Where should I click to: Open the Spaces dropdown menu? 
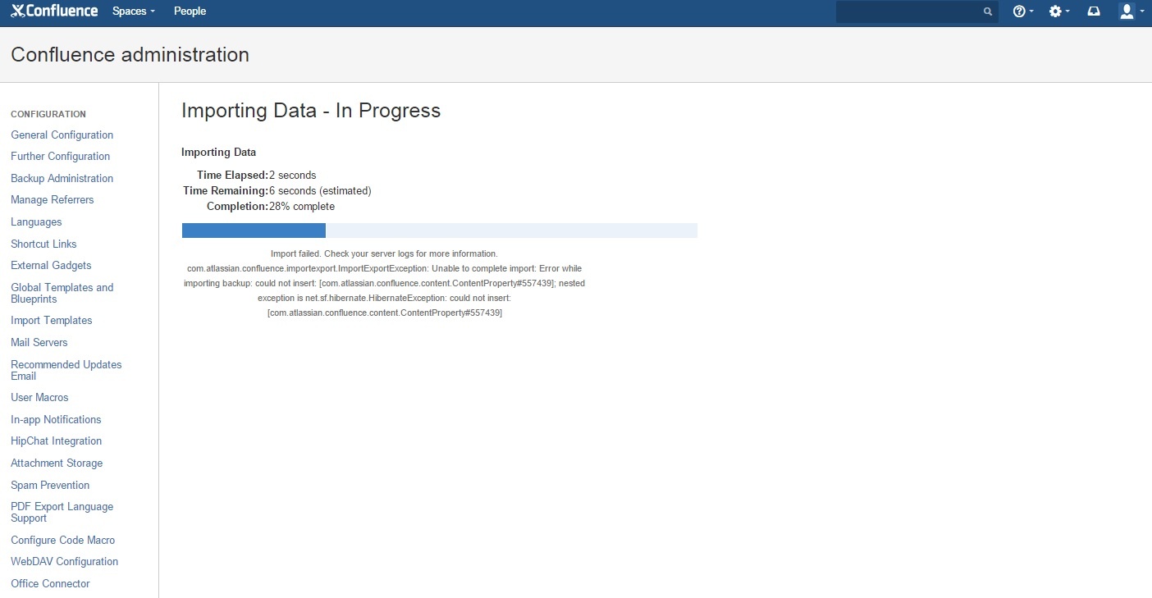133,11
